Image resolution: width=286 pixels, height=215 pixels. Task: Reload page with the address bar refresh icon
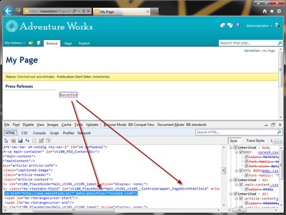click(x=83, y=11)
